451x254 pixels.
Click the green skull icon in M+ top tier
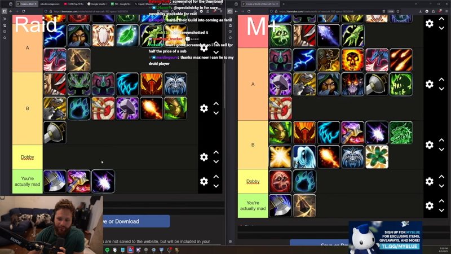[280, 36]
